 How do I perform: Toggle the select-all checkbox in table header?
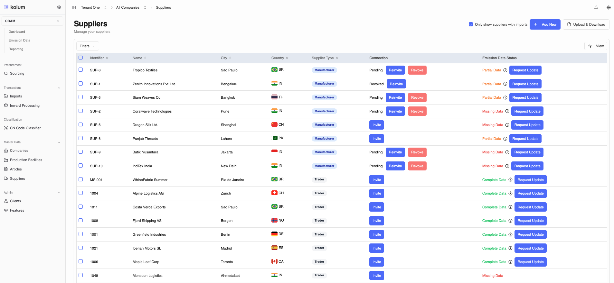pyautogui.click(x=80, y=58)
